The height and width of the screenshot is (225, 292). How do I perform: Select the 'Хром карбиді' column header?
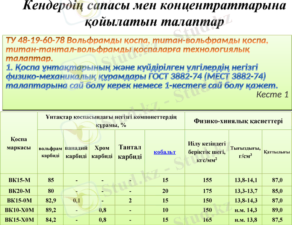[102, 152]
